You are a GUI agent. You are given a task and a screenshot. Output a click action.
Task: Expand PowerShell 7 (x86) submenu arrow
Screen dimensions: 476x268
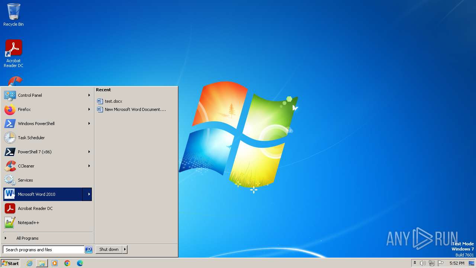(x=89, y=152)
